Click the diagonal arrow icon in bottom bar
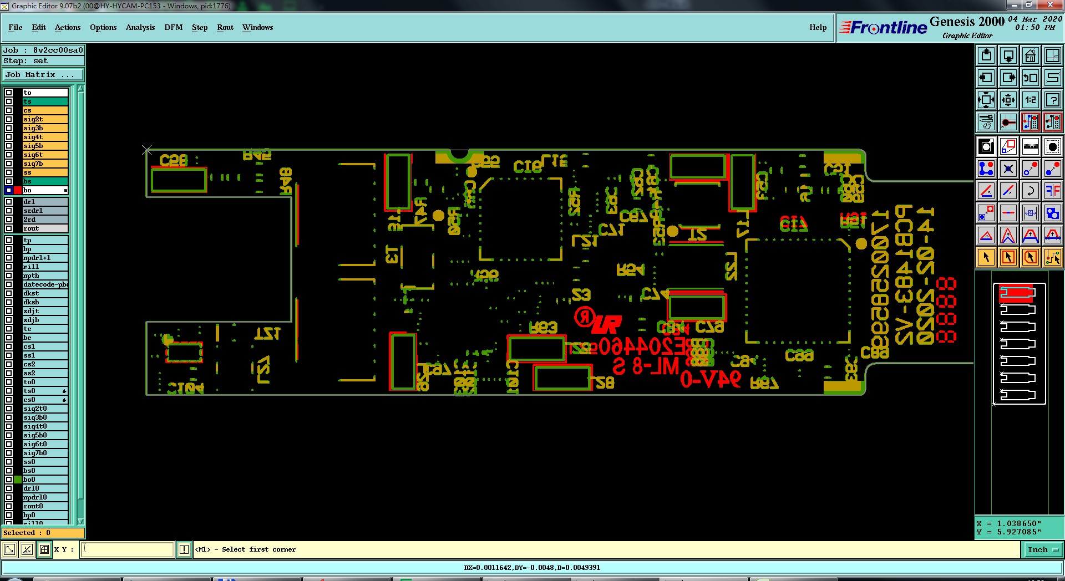Screen dimensions: 1065x581 [9, 549]
